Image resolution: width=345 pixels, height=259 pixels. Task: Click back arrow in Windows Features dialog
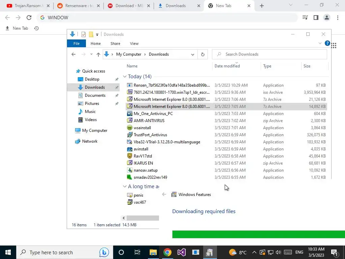[164, 194]
